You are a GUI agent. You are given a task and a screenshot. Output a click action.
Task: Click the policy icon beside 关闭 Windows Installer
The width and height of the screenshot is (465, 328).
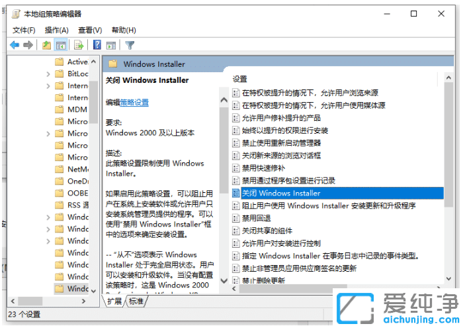235,193
